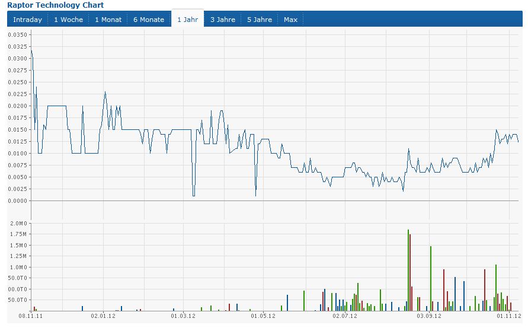The height and width of the screenshot is (328, 528).
Task: Show the Max time range chart
Action: tap(290, 20)
